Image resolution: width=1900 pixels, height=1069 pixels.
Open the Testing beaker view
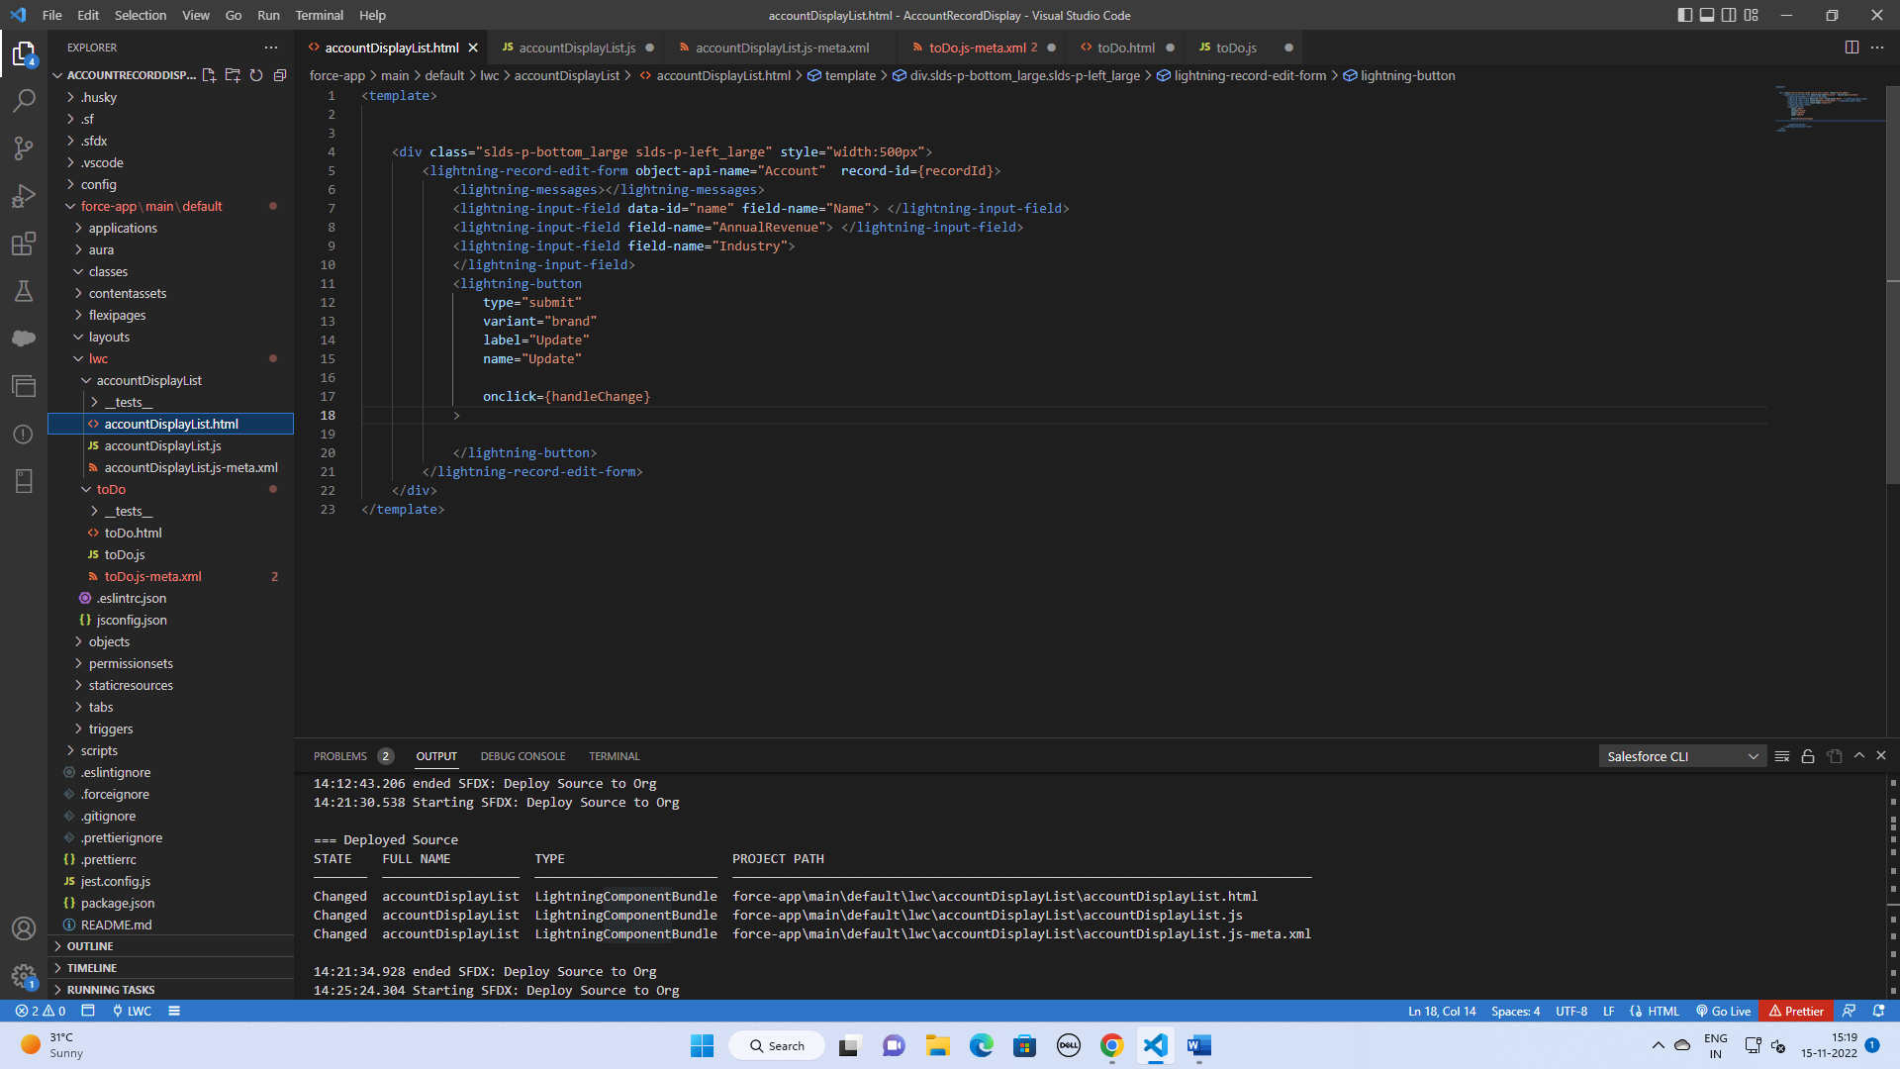pos(24,291)
